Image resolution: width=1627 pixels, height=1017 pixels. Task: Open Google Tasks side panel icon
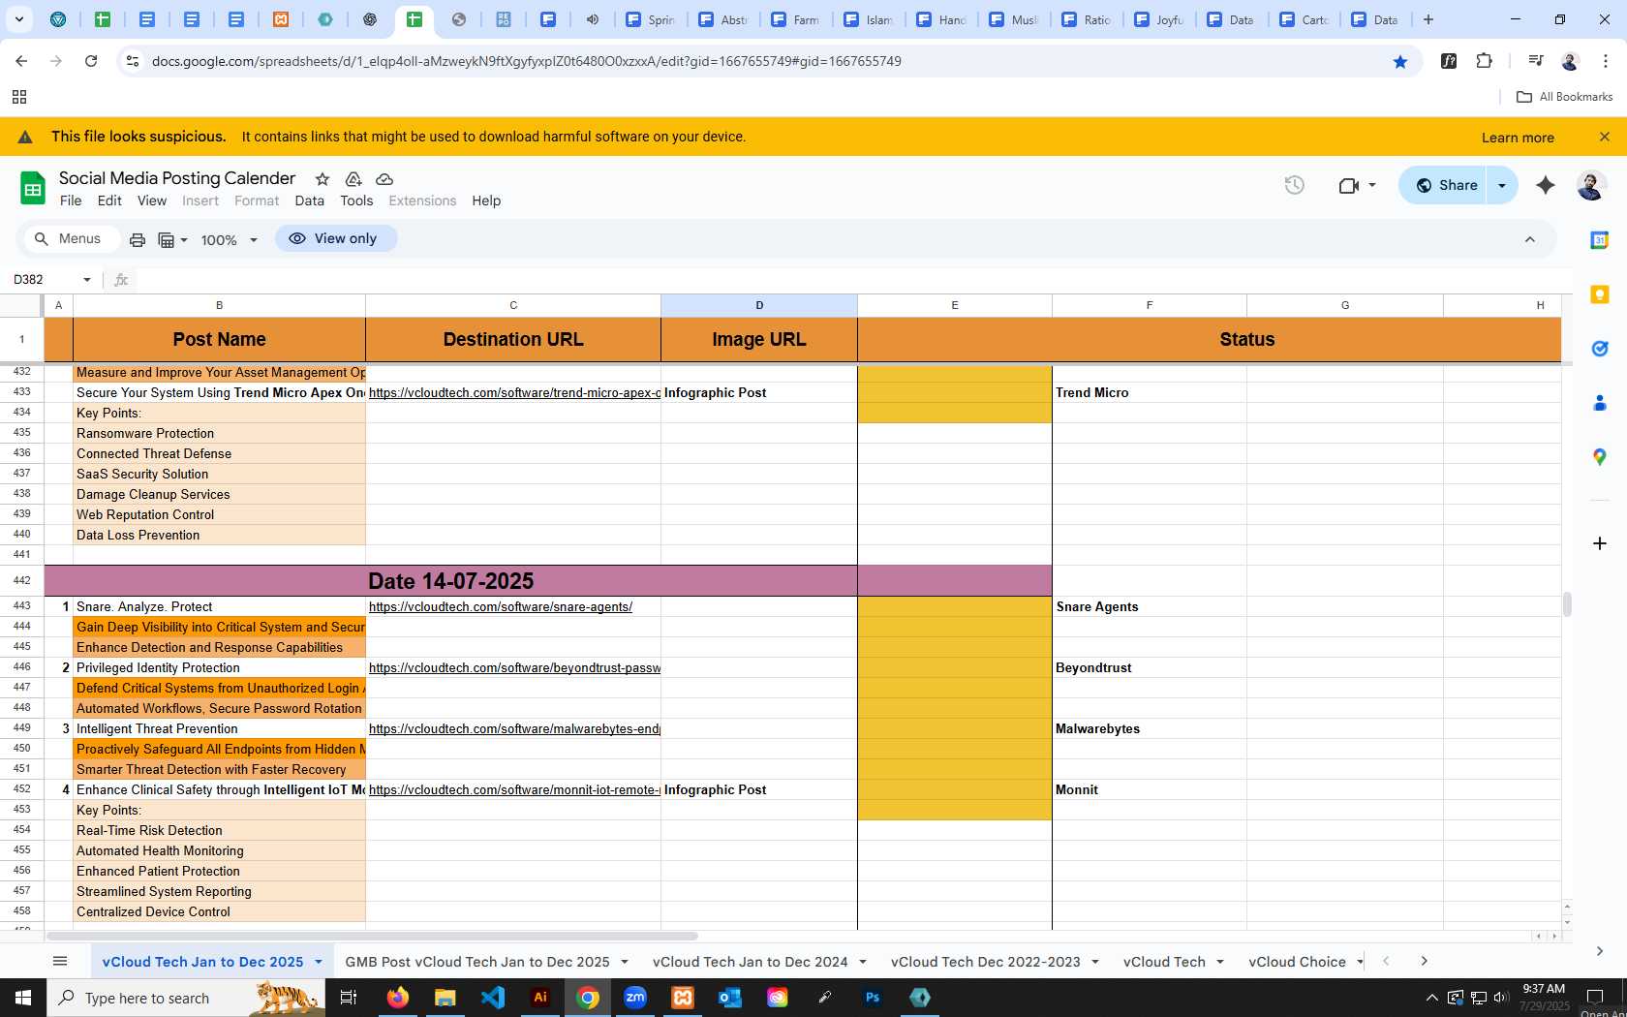pos(1600,349)
